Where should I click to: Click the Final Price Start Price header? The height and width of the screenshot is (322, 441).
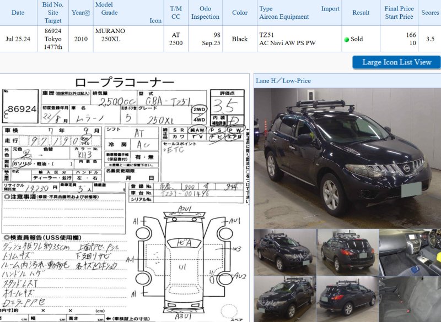click(x=399, y=13)
